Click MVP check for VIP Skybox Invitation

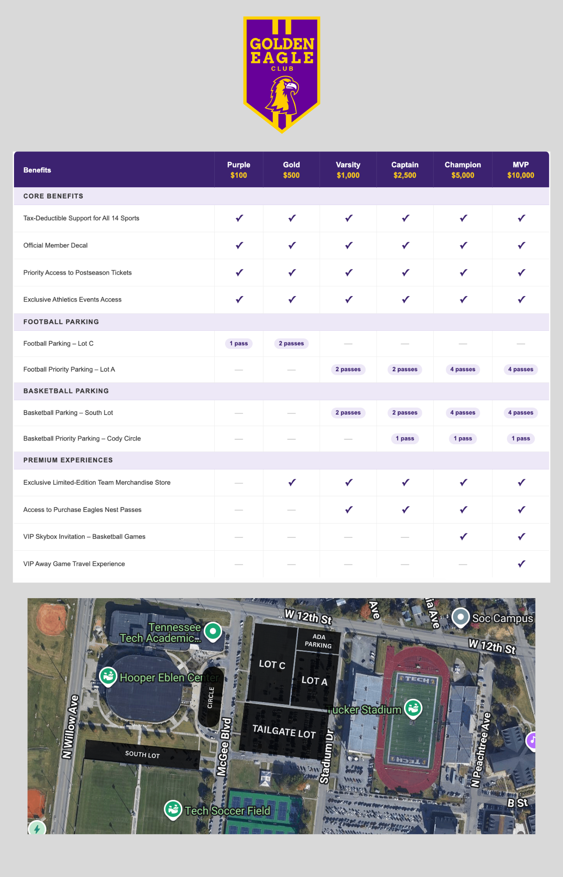(x=521, y=537)
